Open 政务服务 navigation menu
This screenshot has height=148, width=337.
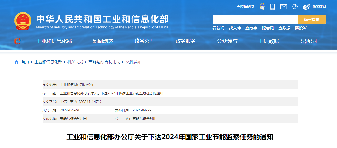coord(186,41)
